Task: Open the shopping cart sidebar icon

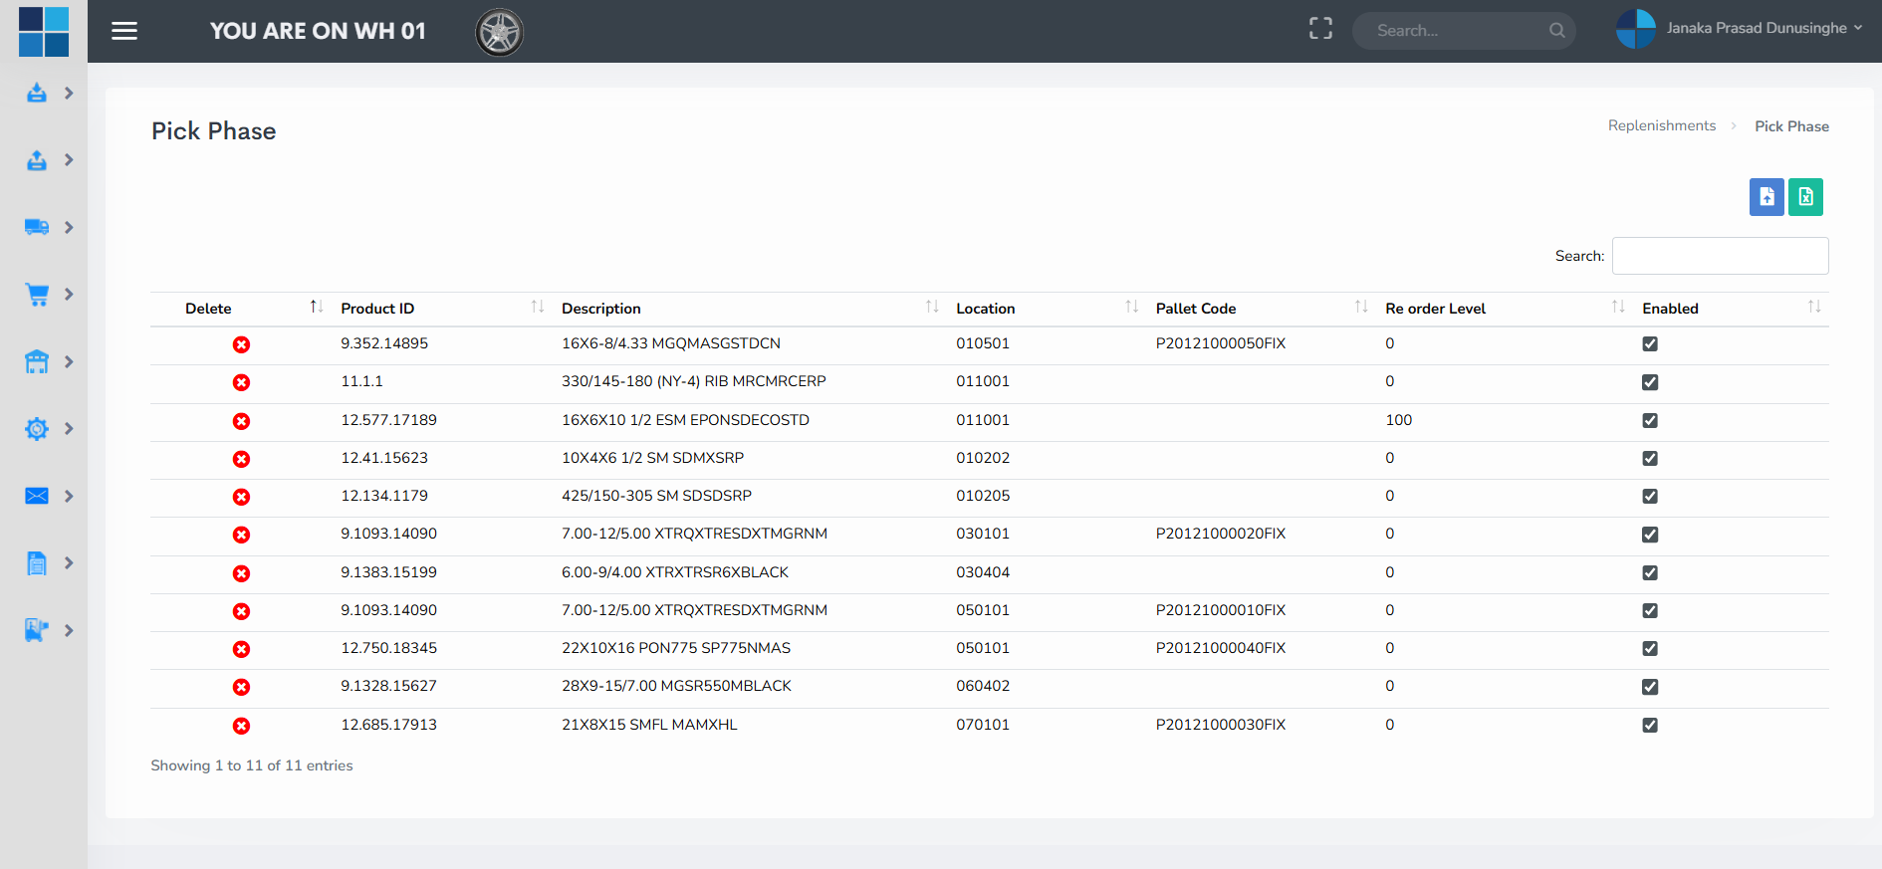Action: tap(37, 294)
